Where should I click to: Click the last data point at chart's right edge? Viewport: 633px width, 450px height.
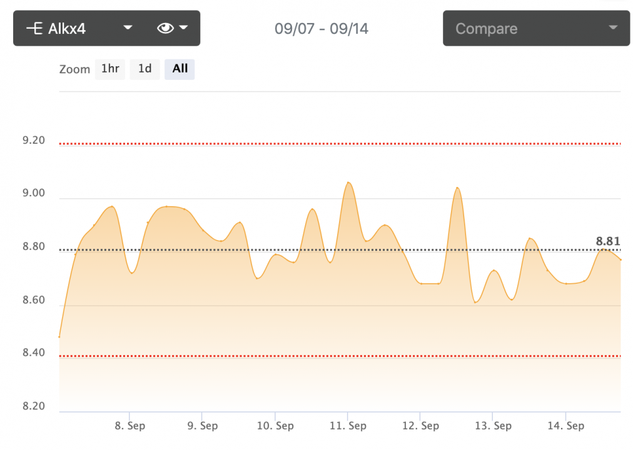[620, 260]
